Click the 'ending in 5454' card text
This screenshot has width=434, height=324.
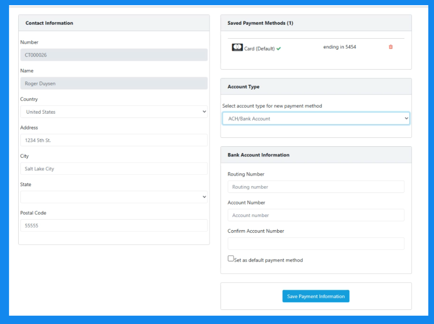(339, 47)
